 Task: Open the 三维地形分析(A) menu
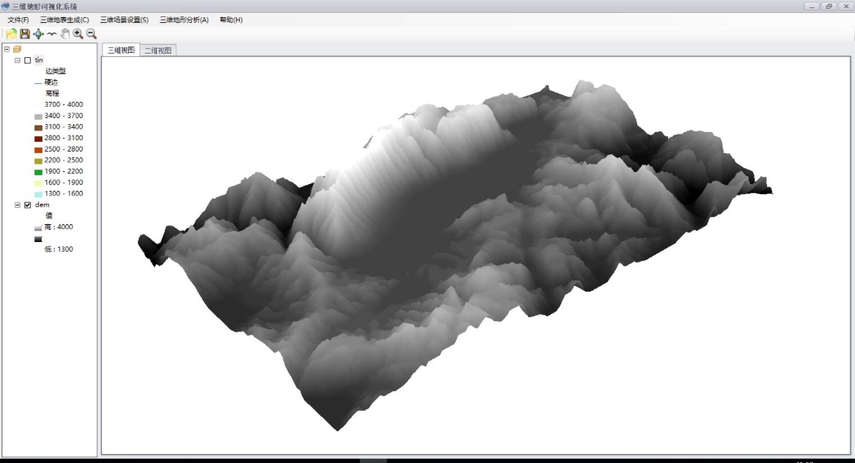pyautogui.click(x=184, y=20)
